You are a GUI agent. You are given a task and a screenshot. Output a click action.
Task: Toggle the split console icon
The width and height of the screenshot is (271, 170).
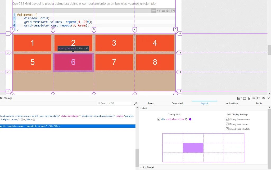coord(244,98)
